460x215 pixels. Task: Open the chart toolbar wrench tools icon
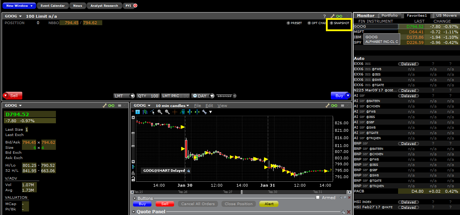tap(204, 112)
